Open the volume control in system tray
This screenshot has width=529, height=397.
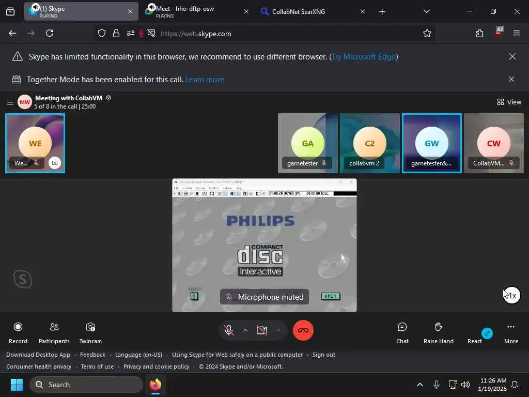tap(465, 385)
